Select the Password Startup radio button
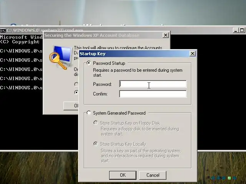246x184 pixels. [x=89, y=63]
